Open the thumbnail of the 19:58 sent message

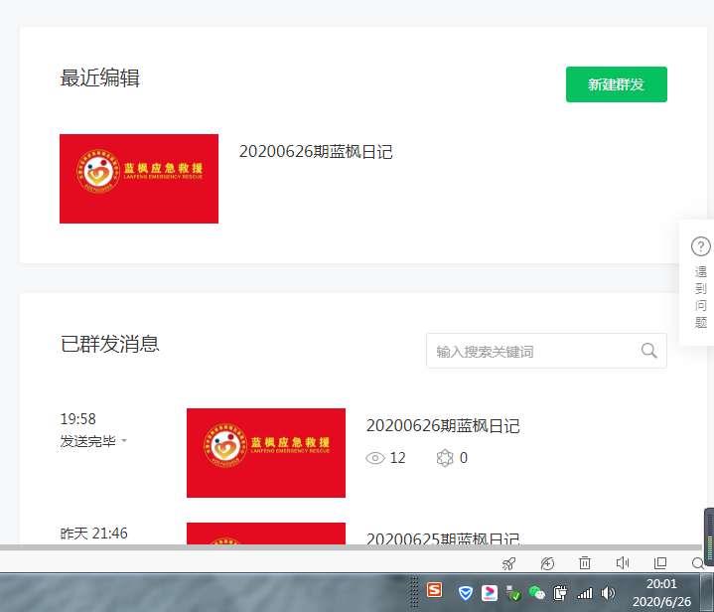[x=266, y=453]
